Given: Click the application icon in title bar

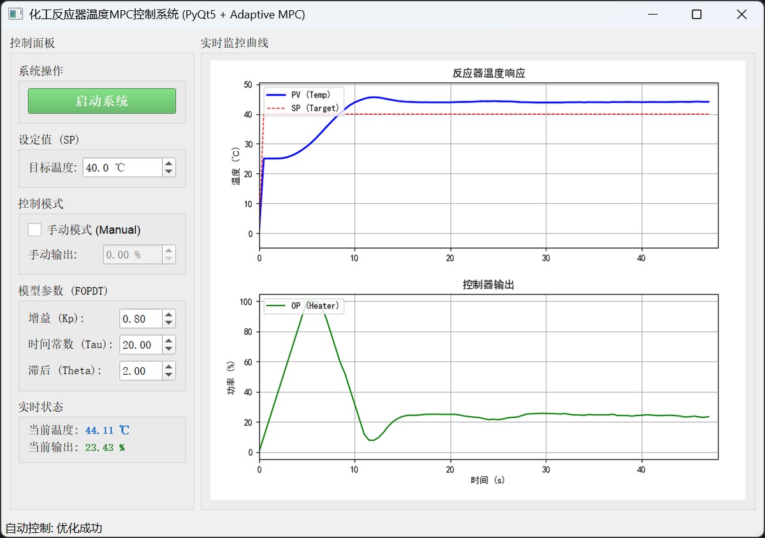Looking at the screenshot, I should pyautogui.click(x=15, y=14).
